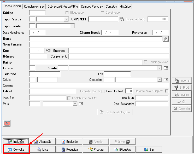Toggle the Endereço único checkbox
This screenshot has height=154, width=194.
[145, 62]
